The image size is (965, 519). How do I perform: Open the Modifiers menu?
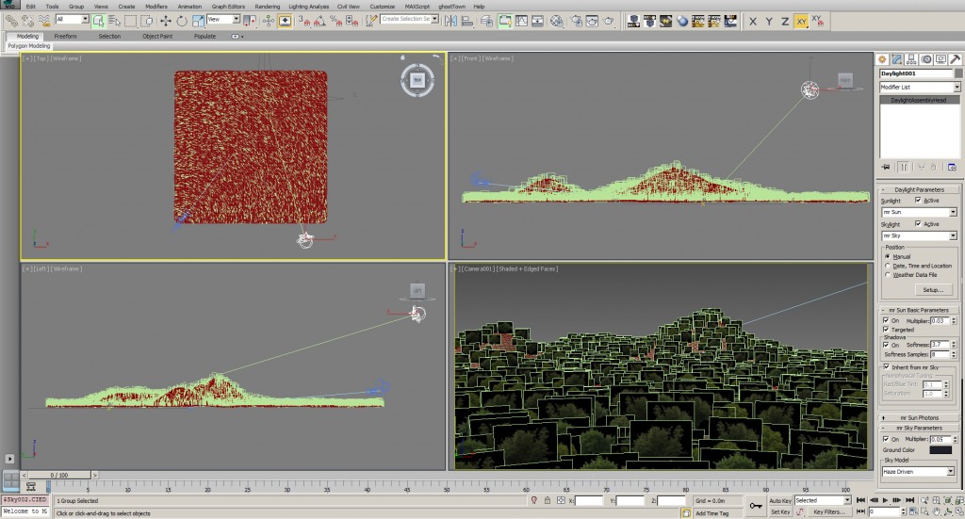tap(156, 7)
